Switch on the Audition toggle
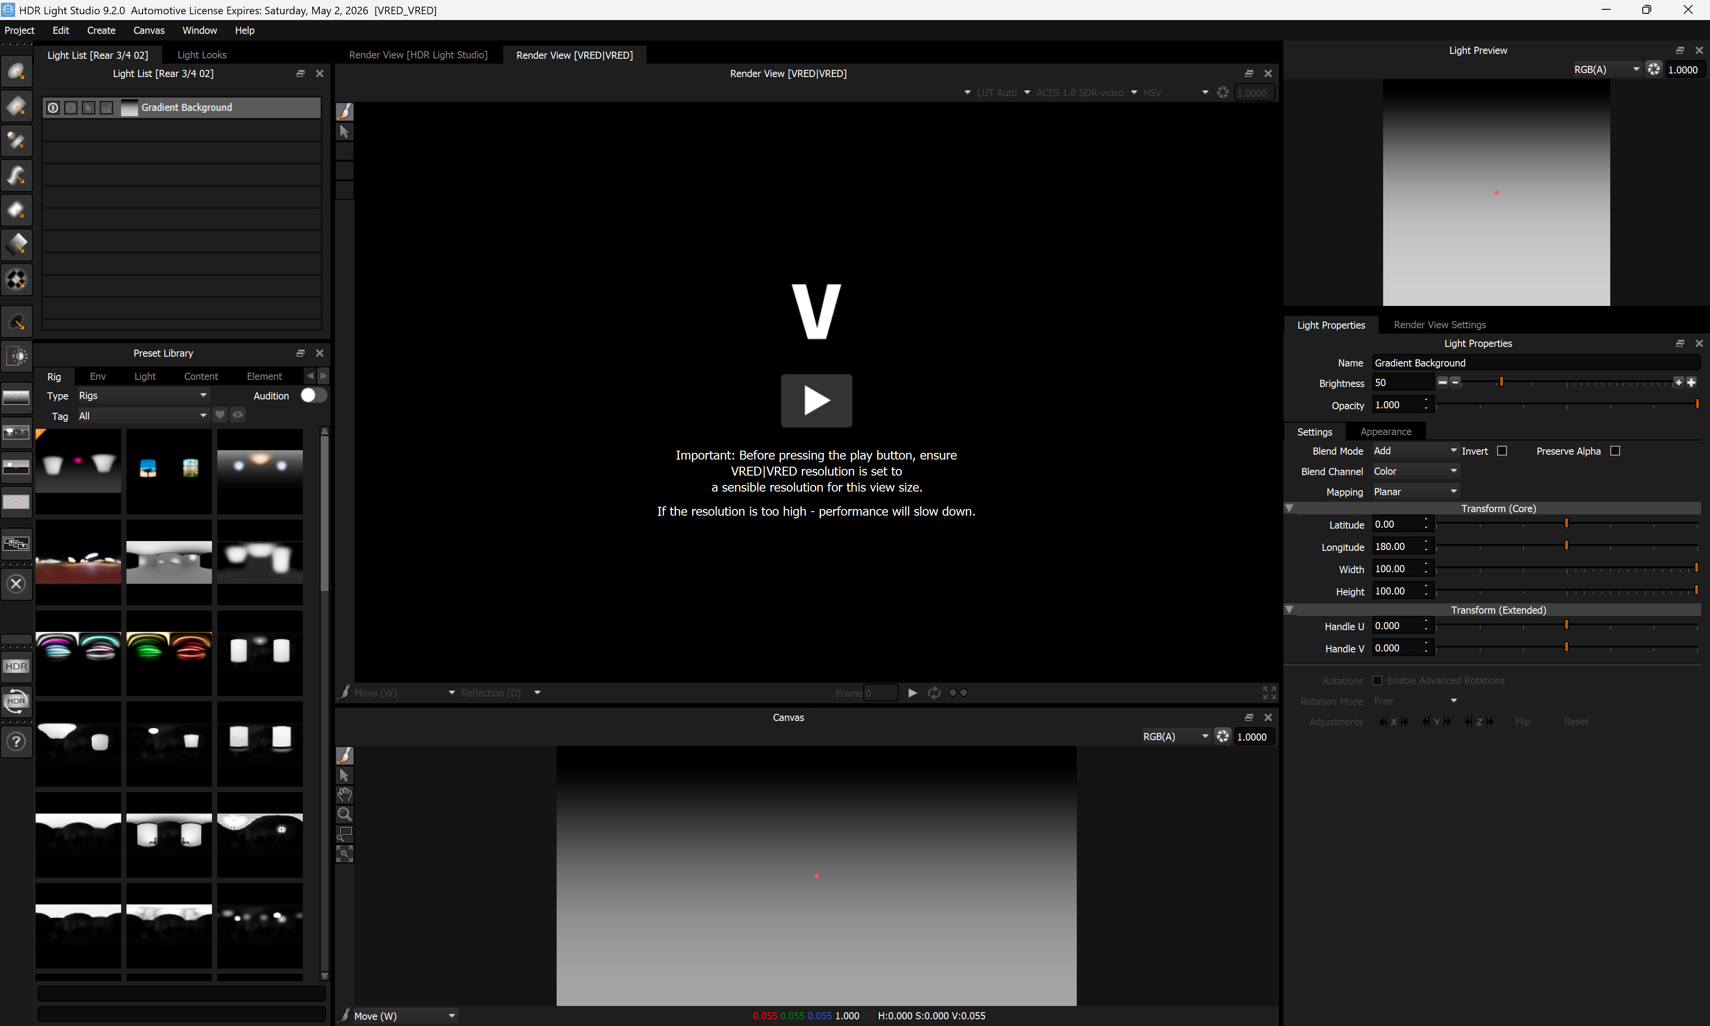Image resolution: width=1710 pixels, height=1026 pixels. point(313,395)
